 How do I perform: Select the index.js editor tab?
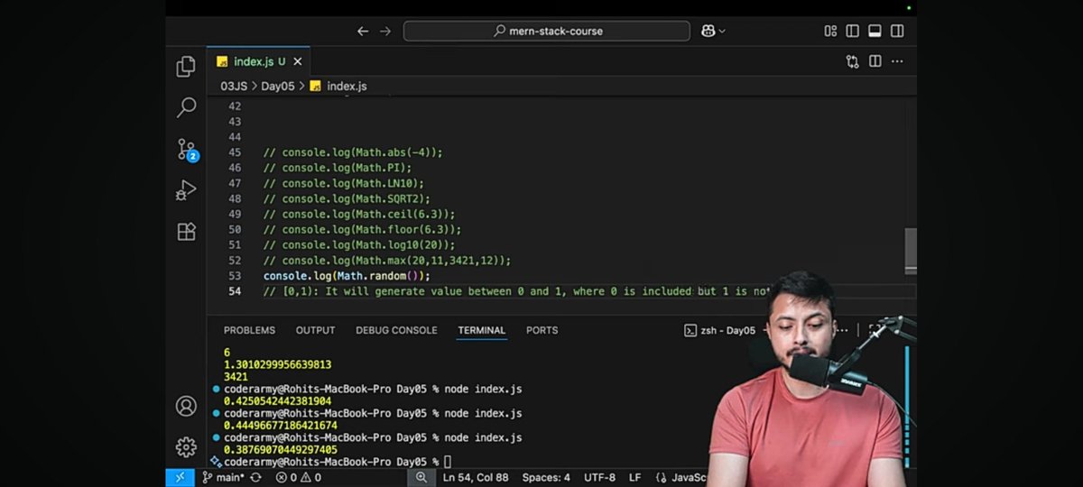pos(258,61)
